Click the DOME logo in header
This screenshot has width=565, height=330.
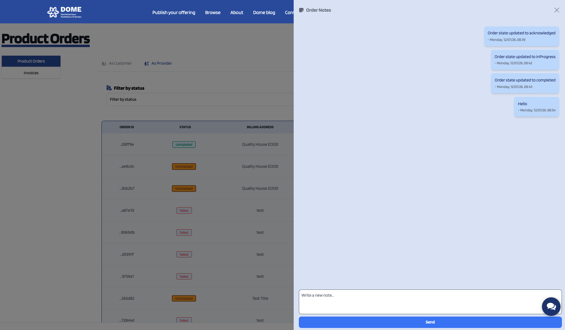click(x=64, y=12)
